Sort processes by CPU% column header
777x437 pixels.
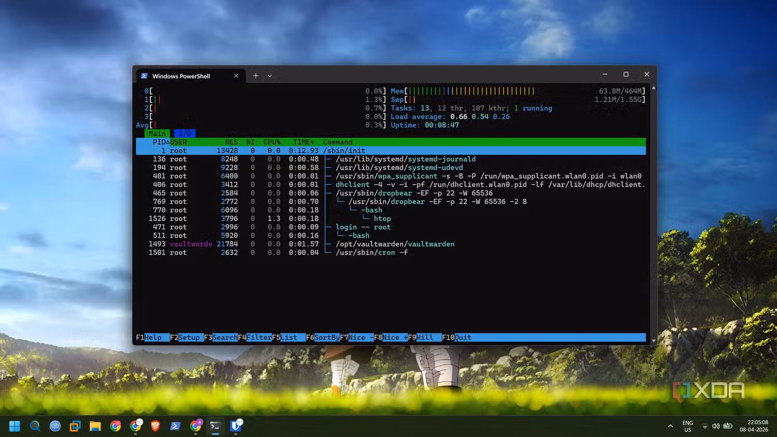271,142
